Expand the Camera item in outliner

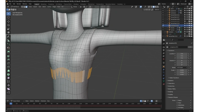point(165,32)
